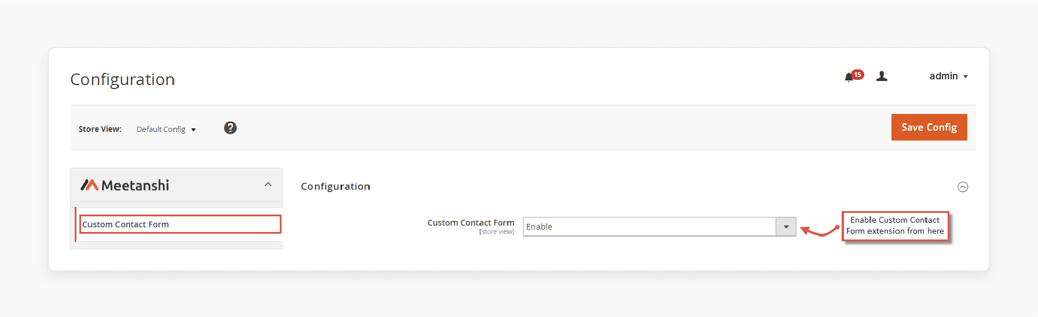Screen dimensions: 1038x317
Task: Collapse the Configuration section circle arrow
Action: coord(963,187)
